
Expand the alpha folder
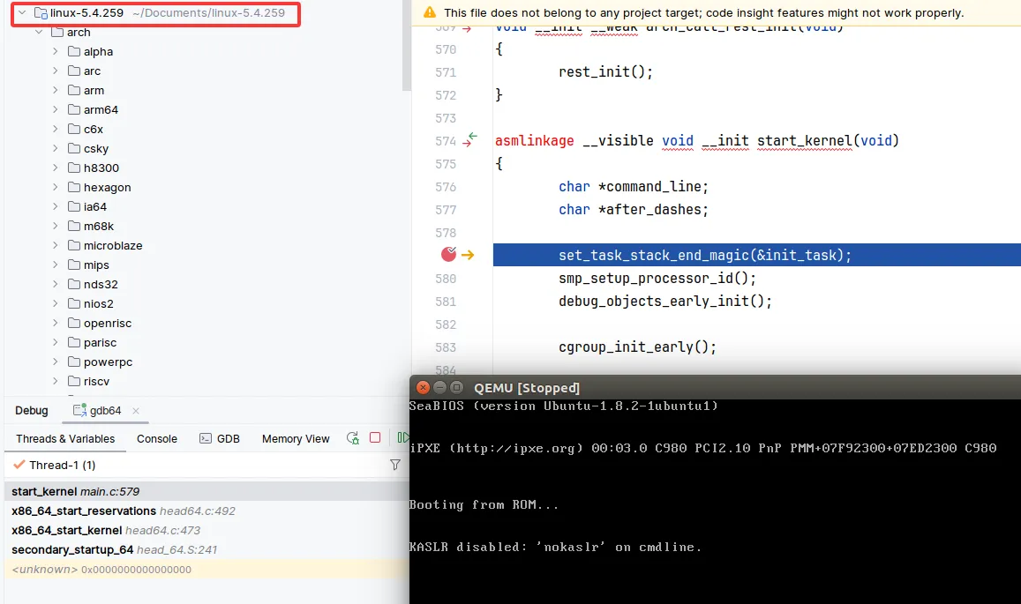pyautogui.click(x=56, y=51)
